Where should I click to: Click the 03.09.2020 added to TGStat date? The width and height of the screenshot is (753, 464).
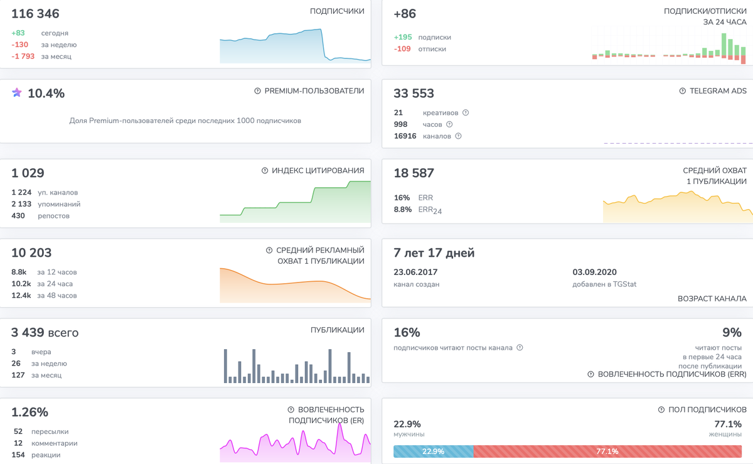[x=595, y=272]
